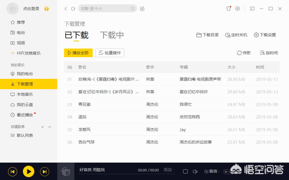Click the 歌名 column header
Image resolution: width=289 pixels, height=180 pixels.
pyautogui.click(x=82, y=67)
